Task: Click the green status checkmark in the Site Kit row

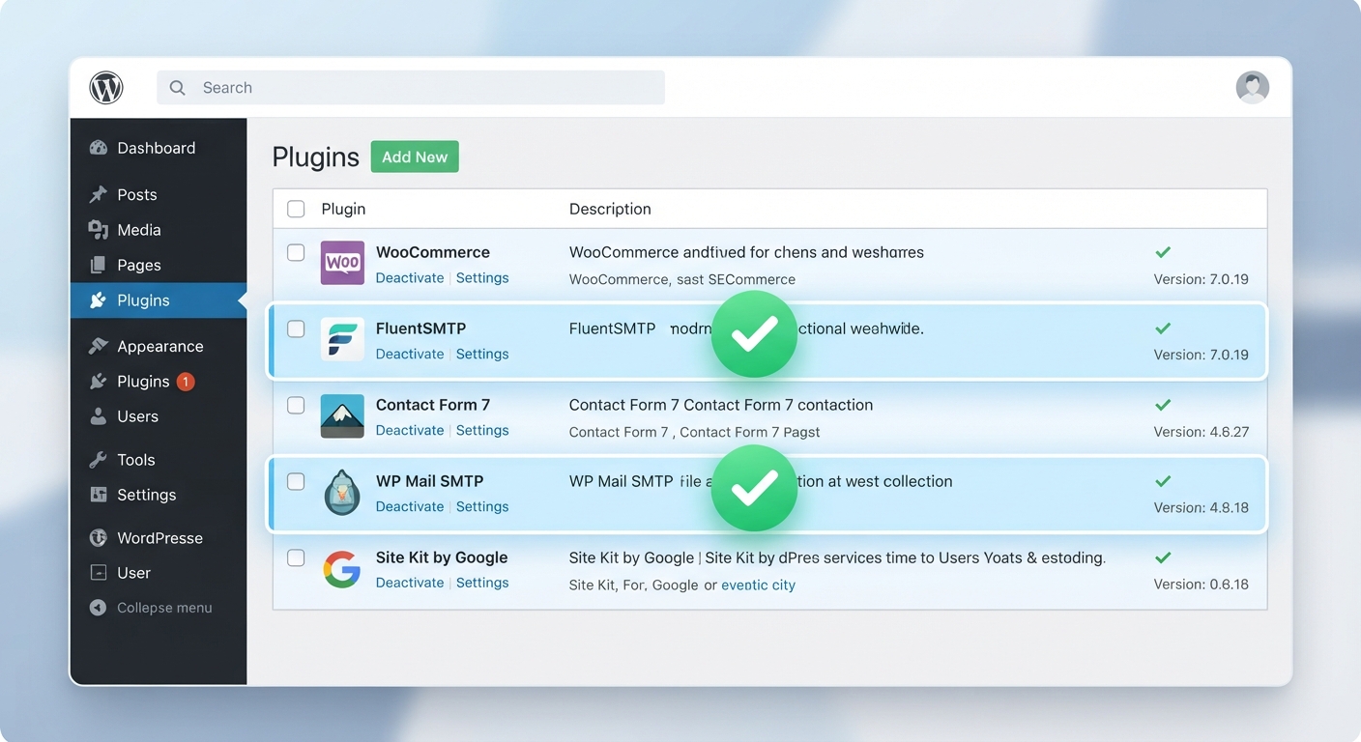Action: pyautogui.click(x=1163, y=557)
